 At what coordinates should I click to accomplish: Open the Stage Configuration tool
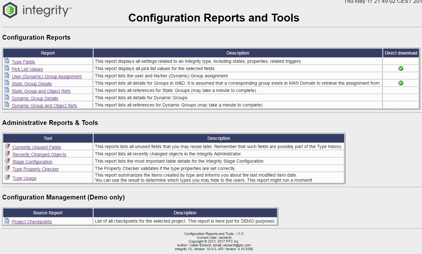point(32,162)
